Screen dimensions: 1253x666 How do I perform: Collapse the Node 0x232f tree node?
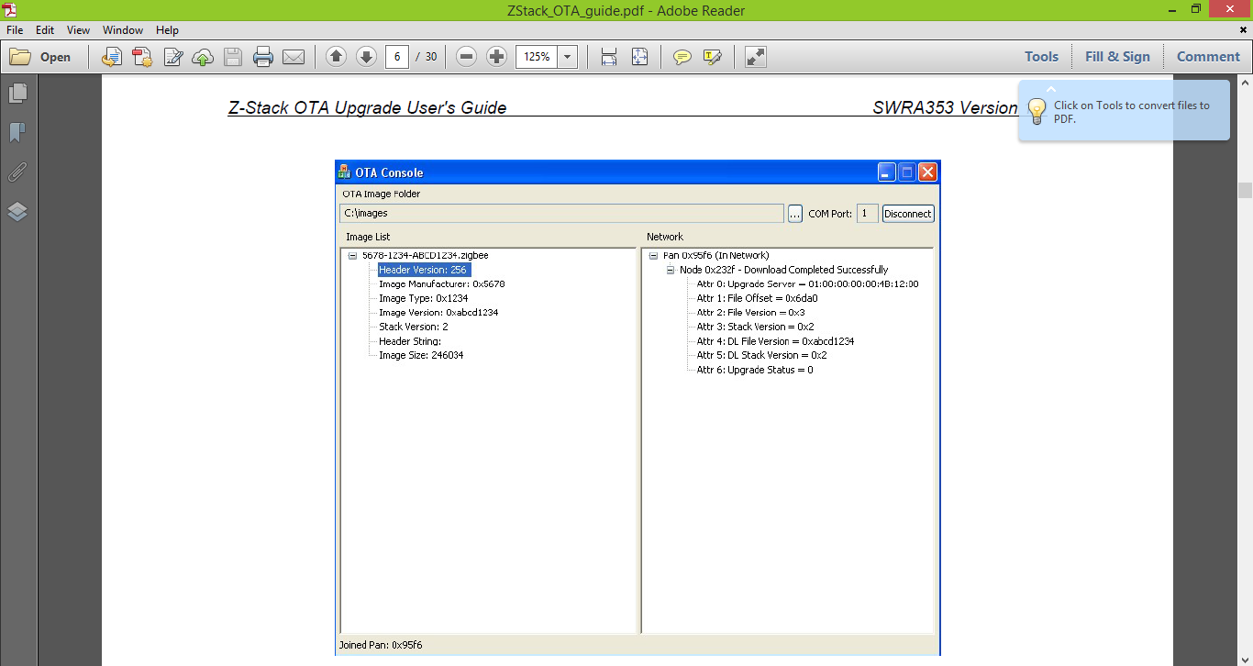pyautogui.click(x=671, y=271)
